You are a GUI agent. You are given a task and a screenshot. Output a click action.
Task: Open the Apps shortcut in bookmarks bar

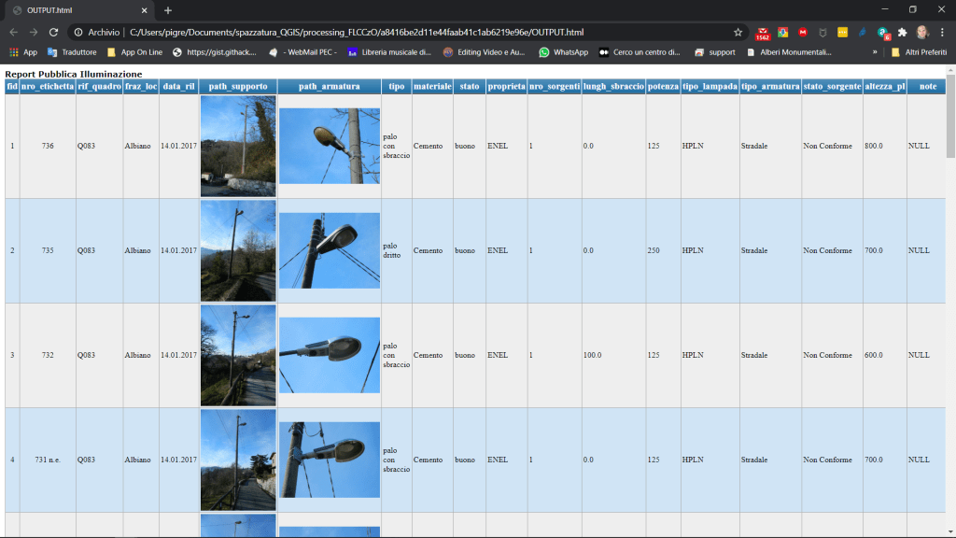[23, 52]
